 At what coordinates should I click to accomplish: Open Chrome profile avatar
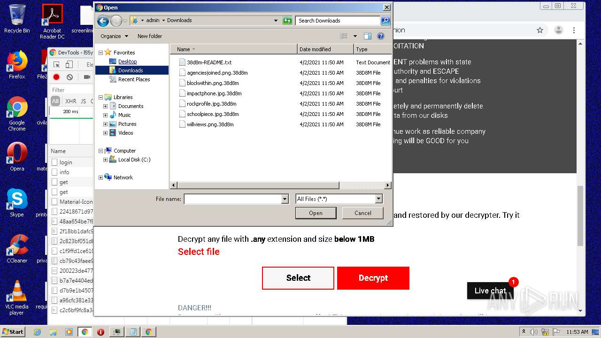pos(559,30)
